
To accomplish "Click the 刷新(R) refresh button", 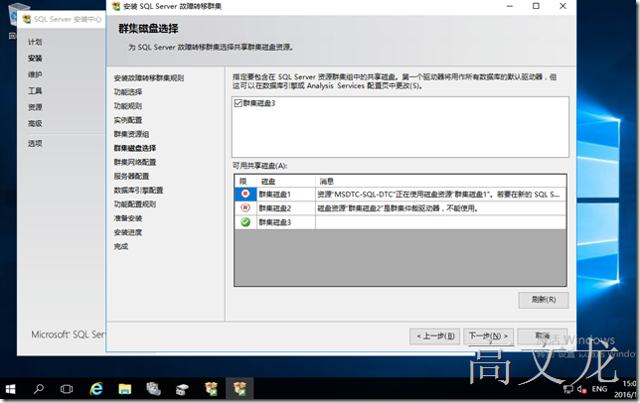I will 544,300.
